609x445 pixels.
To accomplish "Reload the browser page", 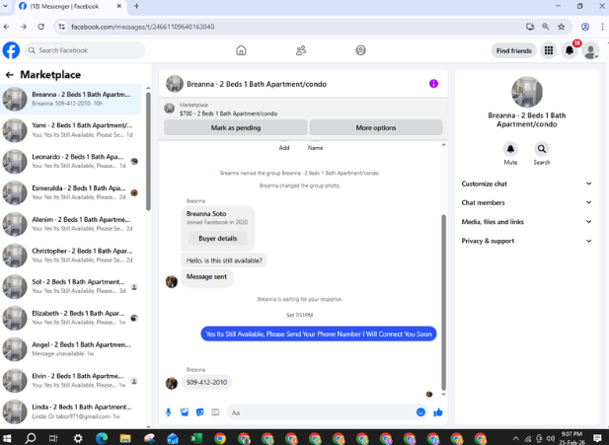I will 40,27.
